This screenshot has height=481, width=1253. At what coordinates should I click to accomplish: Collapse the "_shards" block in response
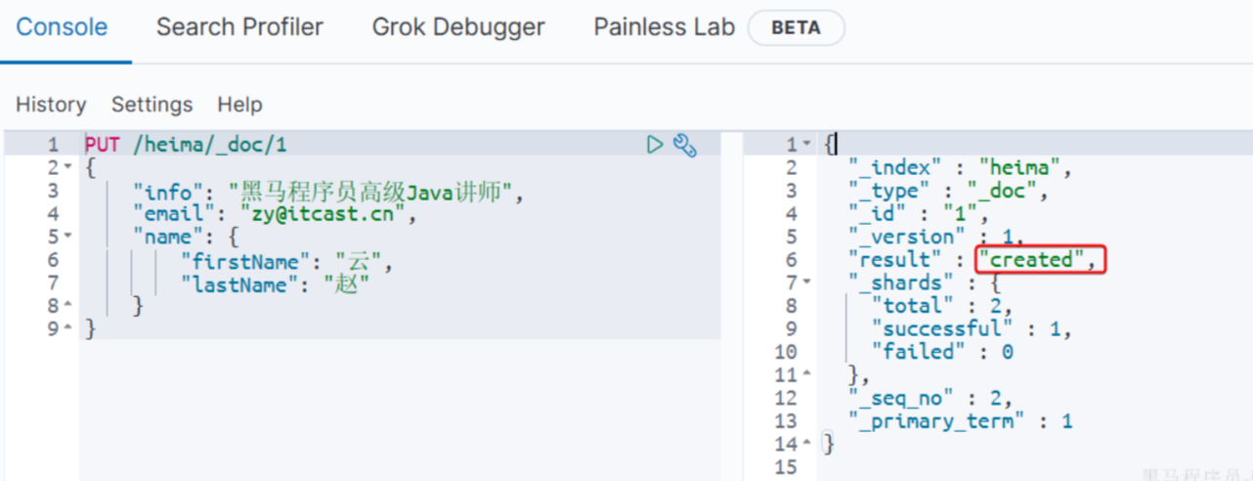point(806,284)
